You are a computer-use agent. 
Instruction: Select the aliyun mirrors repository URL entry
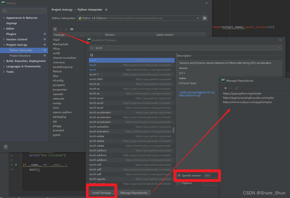[247, 102]
